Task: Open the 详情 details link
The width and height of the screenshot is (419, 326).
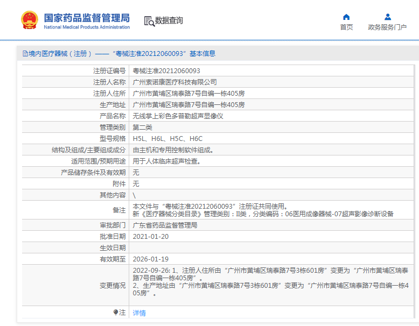Action: (139, 313)
